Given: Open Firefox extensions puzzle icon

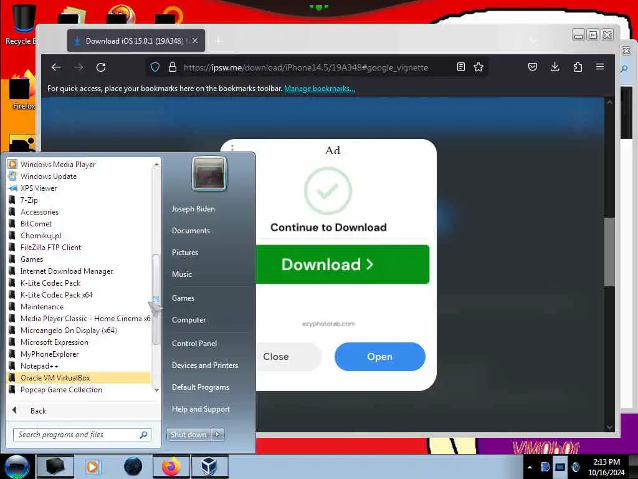Looking at the screenshot, I should pyautogui.click(x=578, y=67).
